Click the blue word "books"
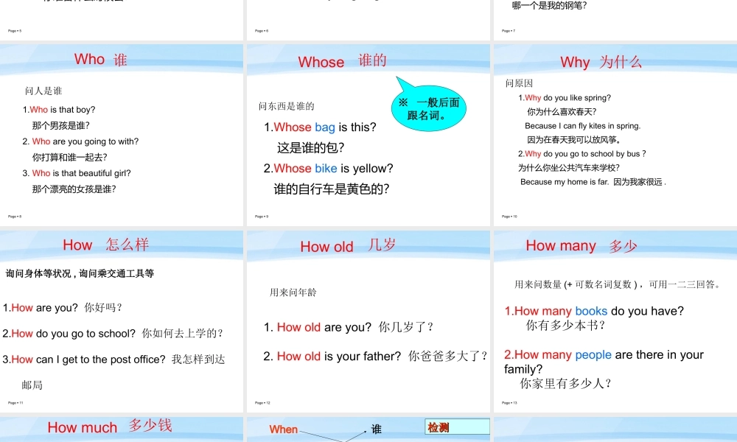Screen dimensions: 737x442 click(591, 311)
